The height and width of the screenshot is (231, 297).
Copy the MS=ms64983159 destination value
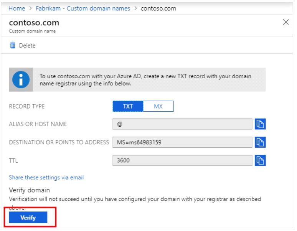pyautogui.click(x=261, y=142)
